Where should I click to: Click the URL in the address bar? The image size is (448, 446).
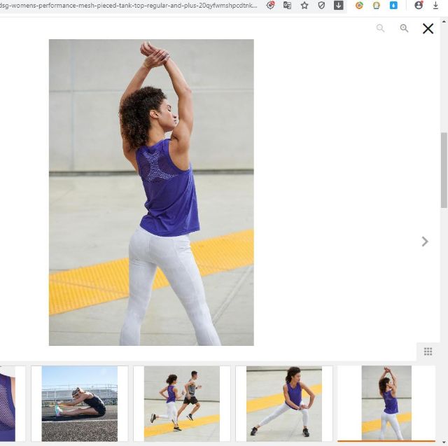pos(126,6)
